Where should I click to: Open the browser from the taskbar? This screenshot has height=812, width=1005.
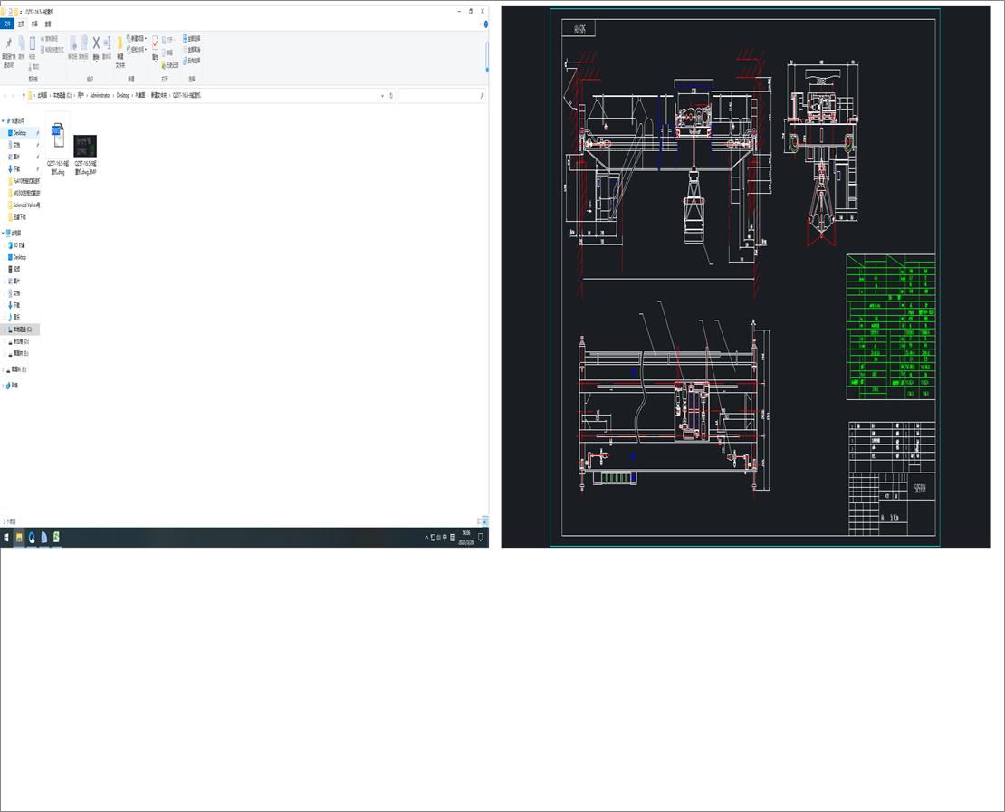pyautogui.click(x=32, y=537)
